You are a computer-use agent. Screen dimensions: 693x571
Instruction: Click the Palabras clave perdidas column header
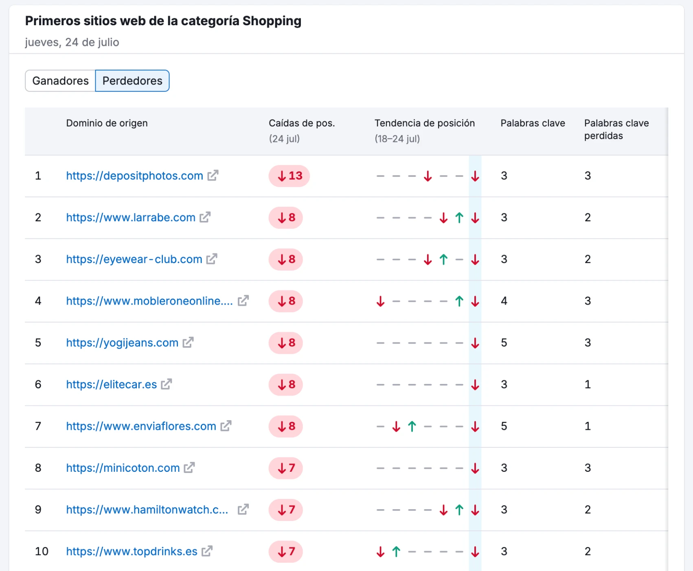(x=616, y=129)
